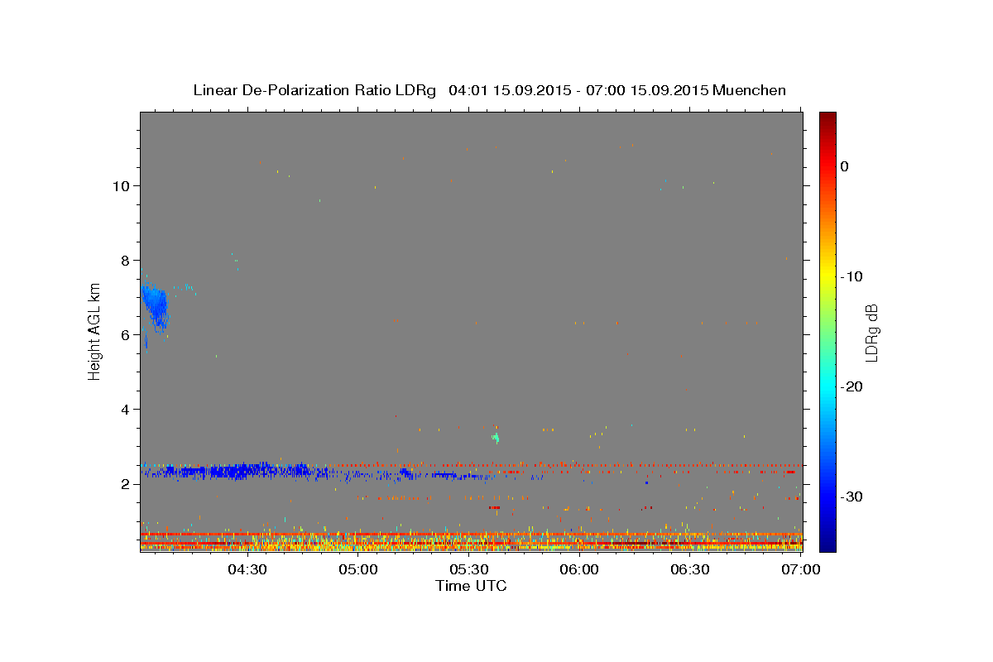The image size is (993, 662).
Task: Click the plot title 'Linear De-Polarization Ratio LDRg'
Action: point(314,90)
